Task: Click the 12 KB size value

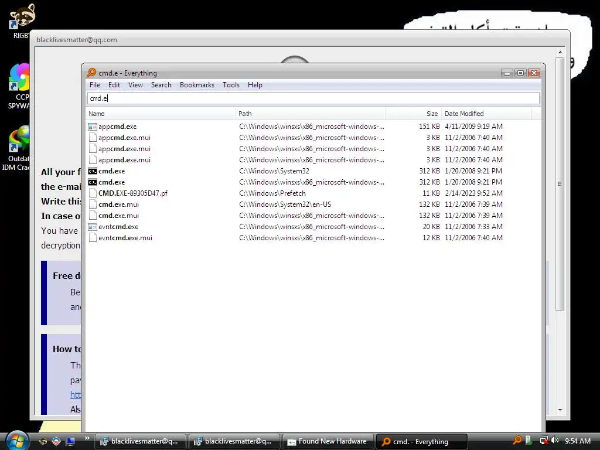Action: 431,238
